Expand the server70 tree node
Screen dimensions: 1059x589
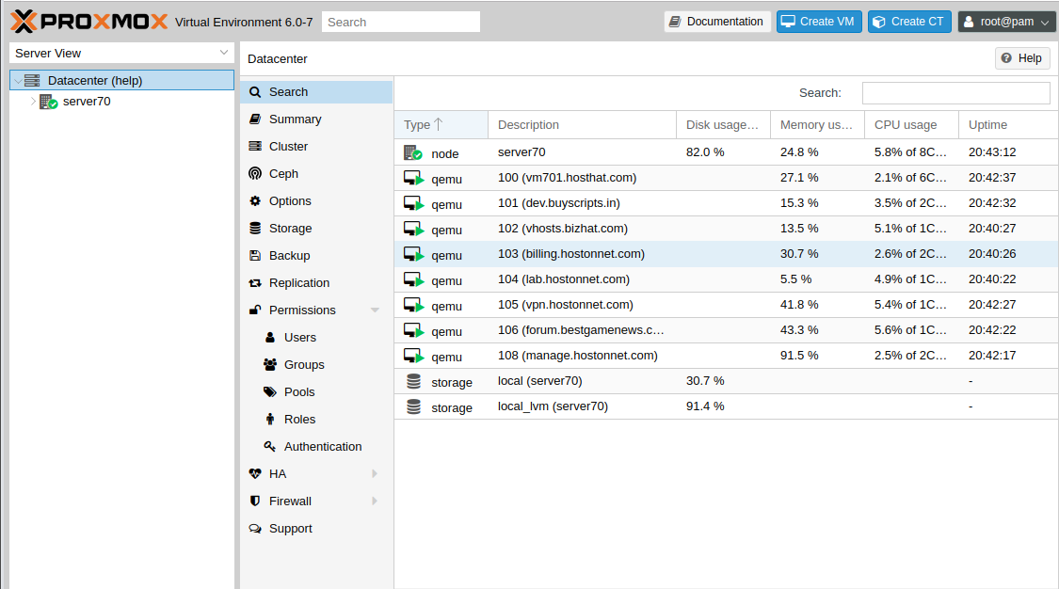pos(33,102)
